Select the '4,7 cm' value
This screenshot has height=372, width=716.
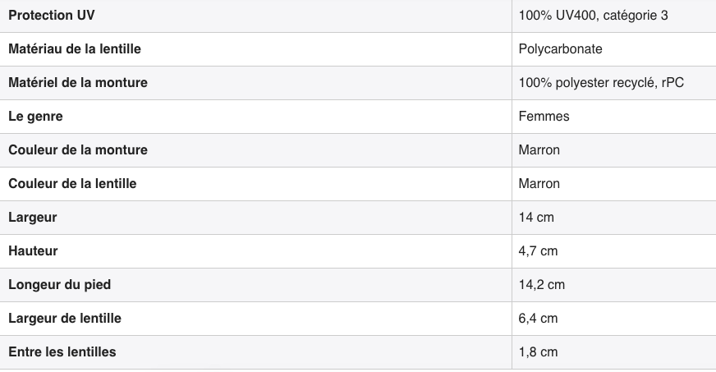click(x=538, y=251)
